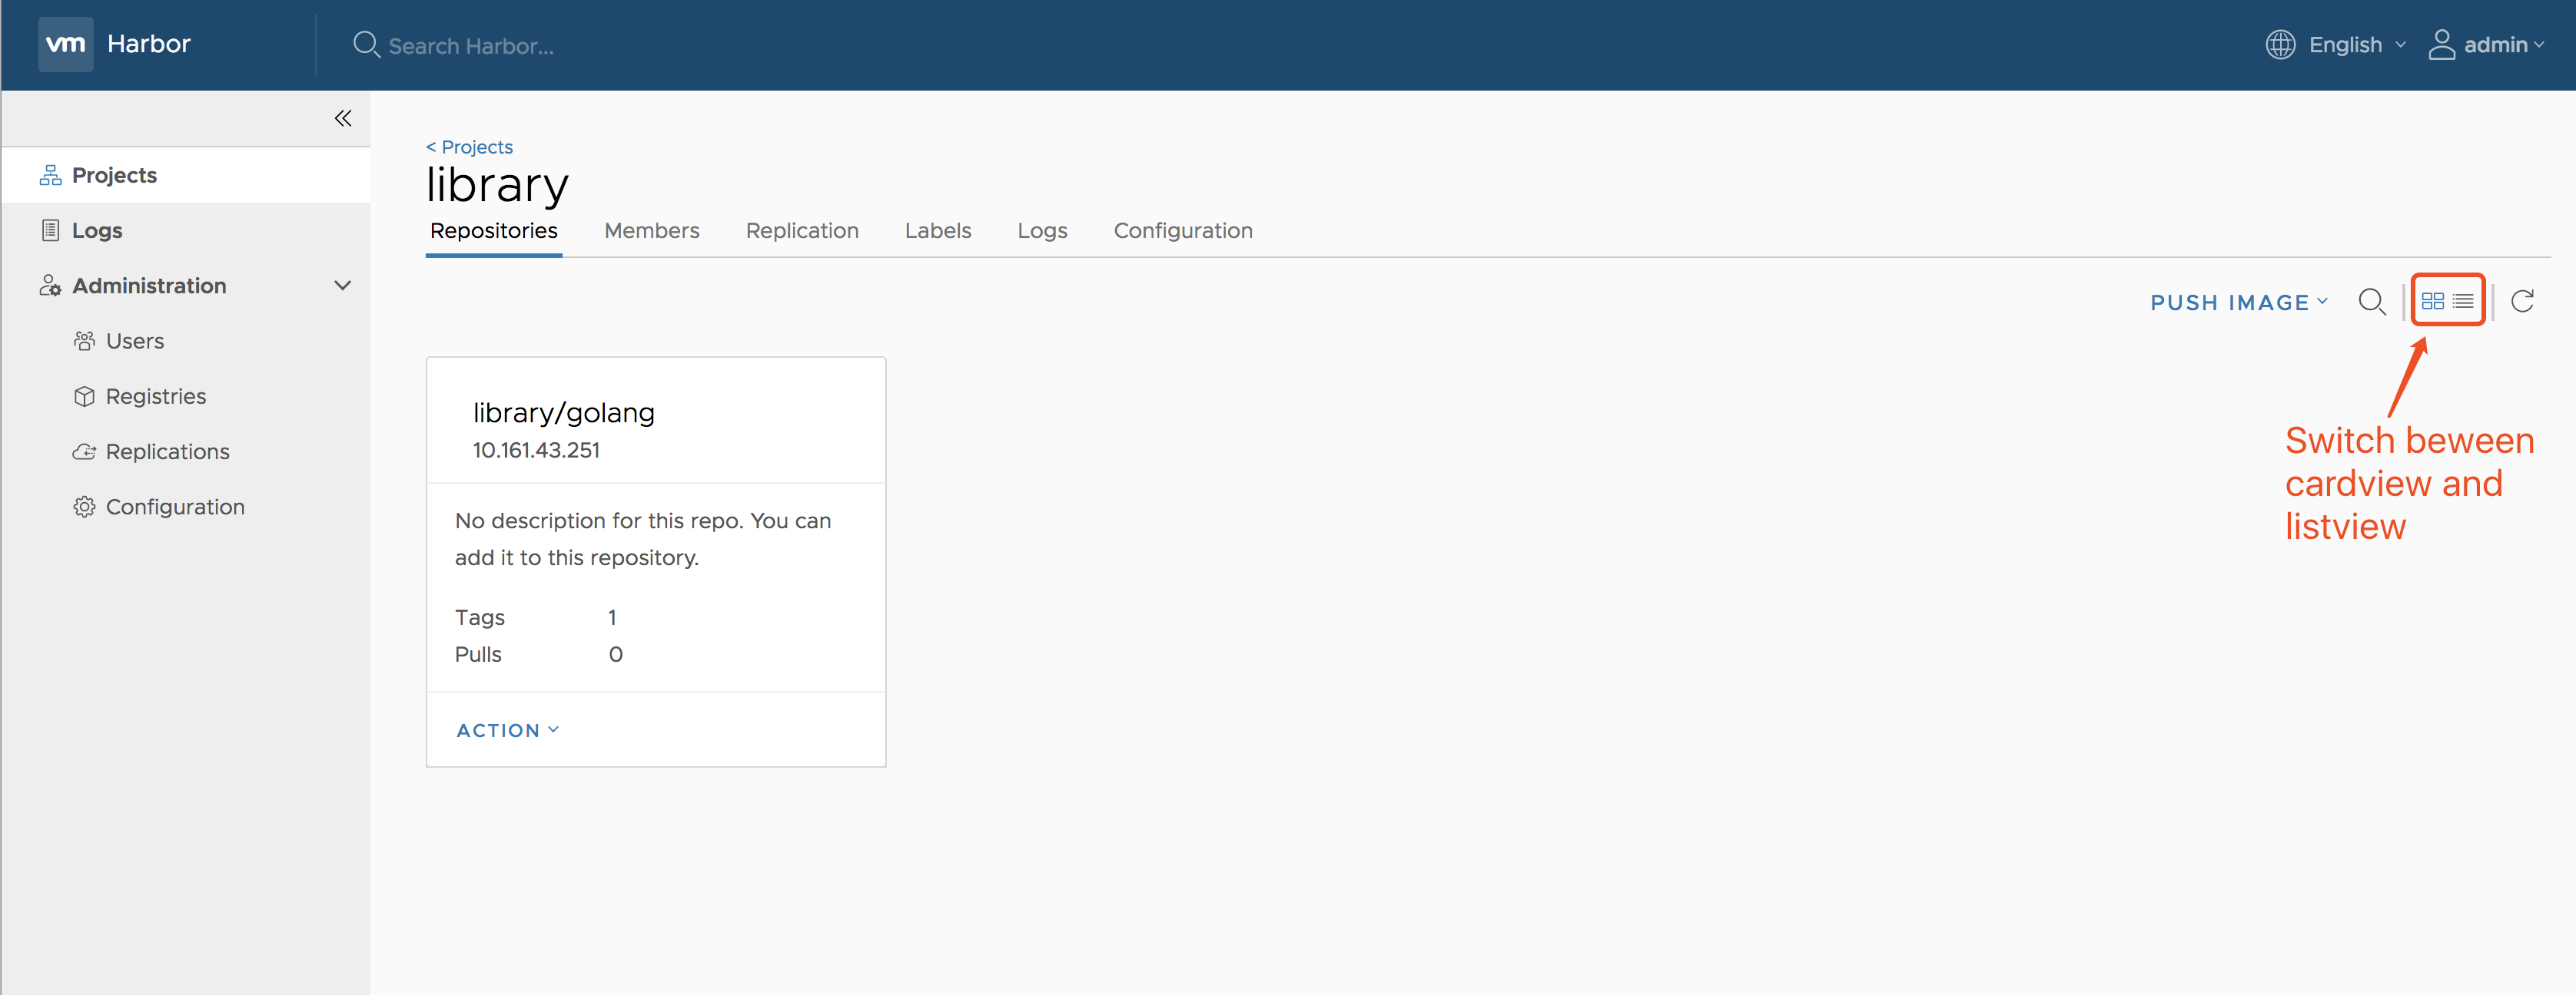
Task: Select the Configuration tab
Action: [1183, 230]
